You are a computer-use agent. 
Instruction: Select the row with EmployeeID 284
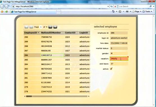57,64
